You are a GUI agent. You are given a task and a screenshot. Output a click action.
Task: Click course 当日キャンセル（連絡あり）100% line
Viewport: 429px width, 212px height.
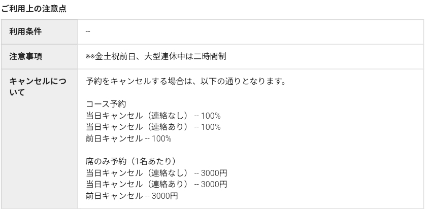click(x=153, y=127)
